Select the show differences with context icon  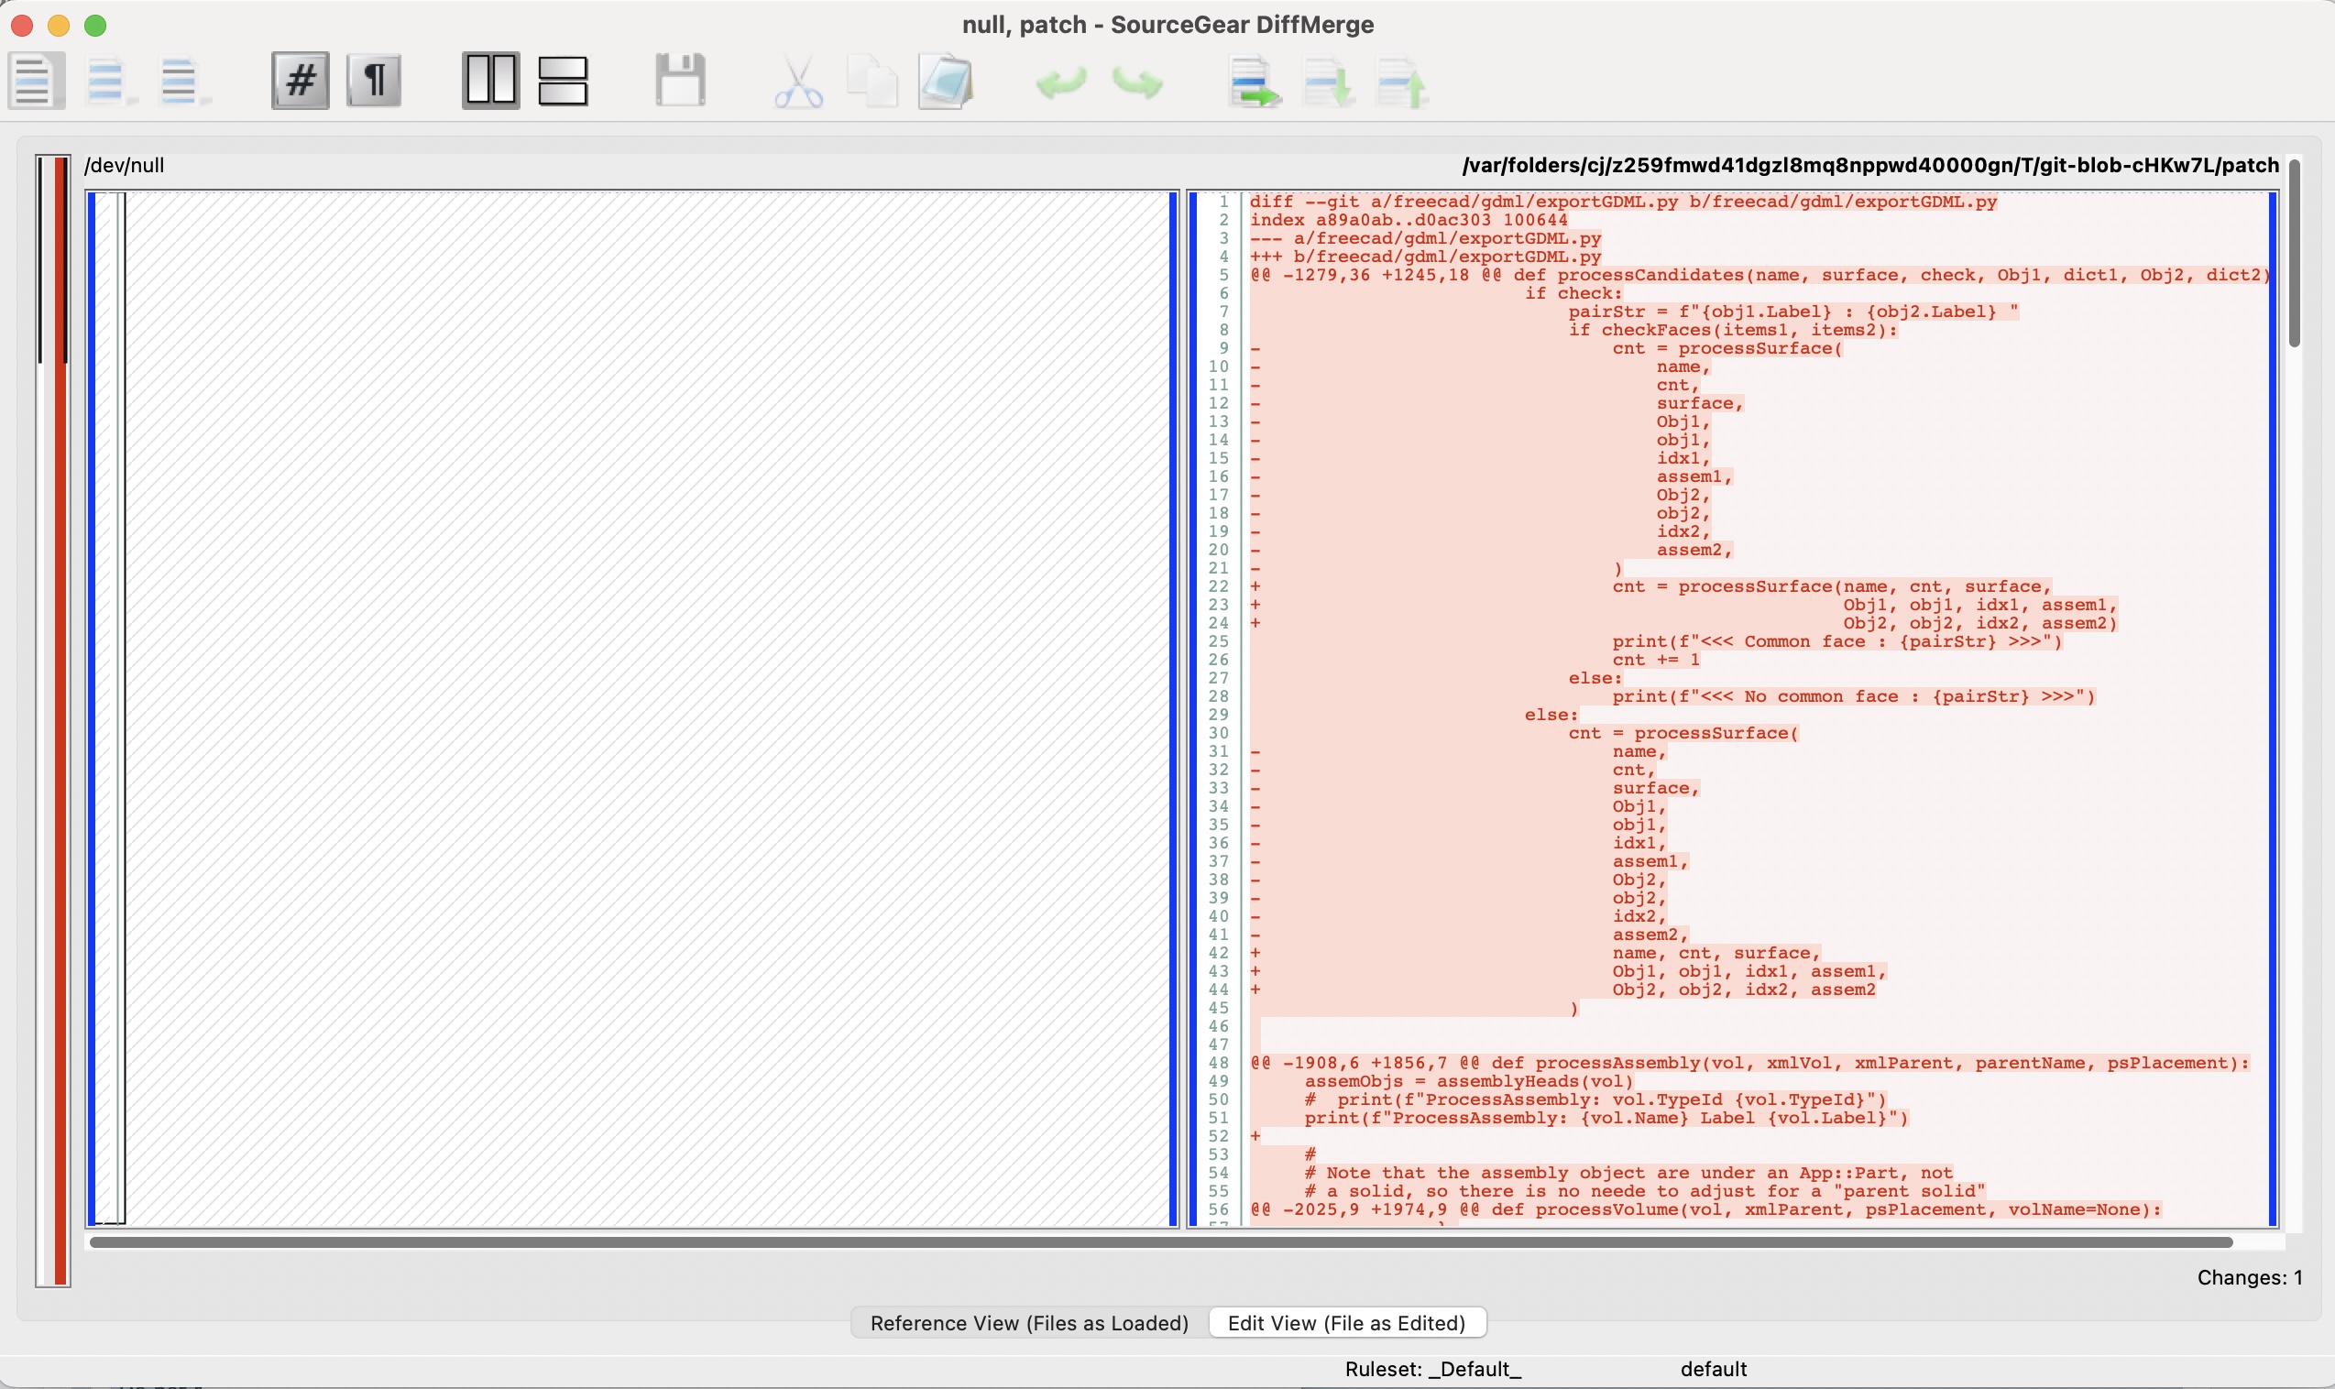(x=183, y=82)
